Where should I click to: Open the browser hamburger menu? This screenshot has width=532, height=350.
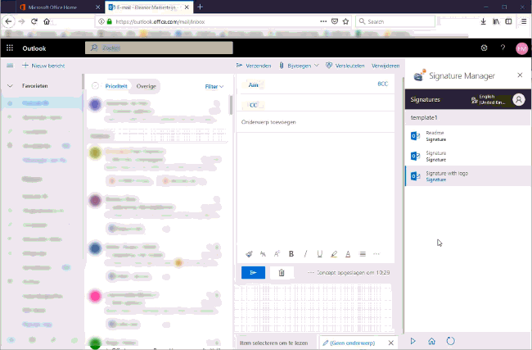tap(524, 21)
